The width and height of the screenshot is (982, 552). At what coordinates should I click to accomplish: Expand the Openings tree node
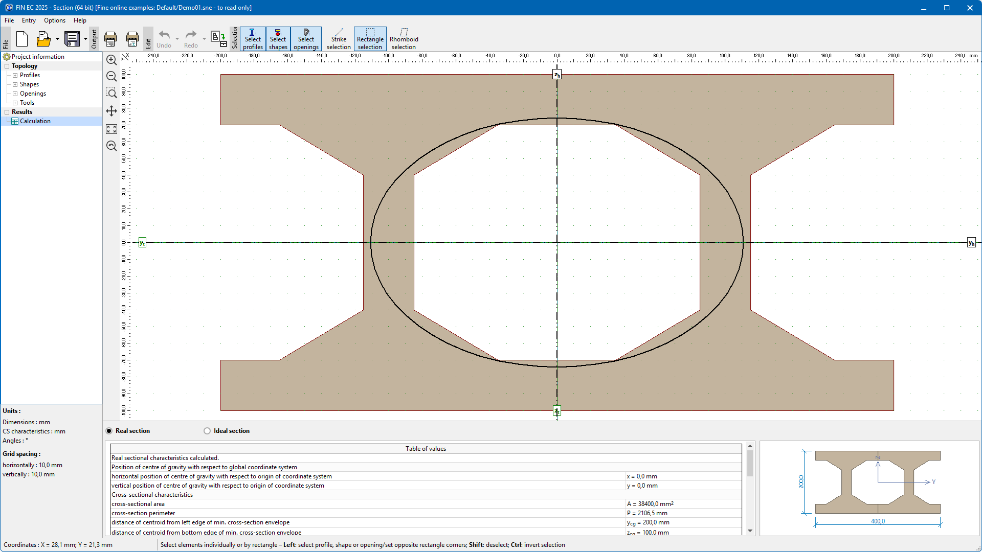pyautogui.click(x=15, y=94)
